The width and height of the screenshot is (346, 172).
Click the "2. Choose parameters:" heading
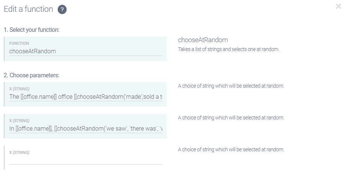(31, 75)
